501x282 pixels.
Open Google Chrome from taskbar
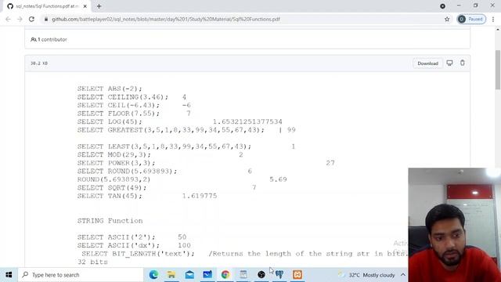tap(225, 274)
